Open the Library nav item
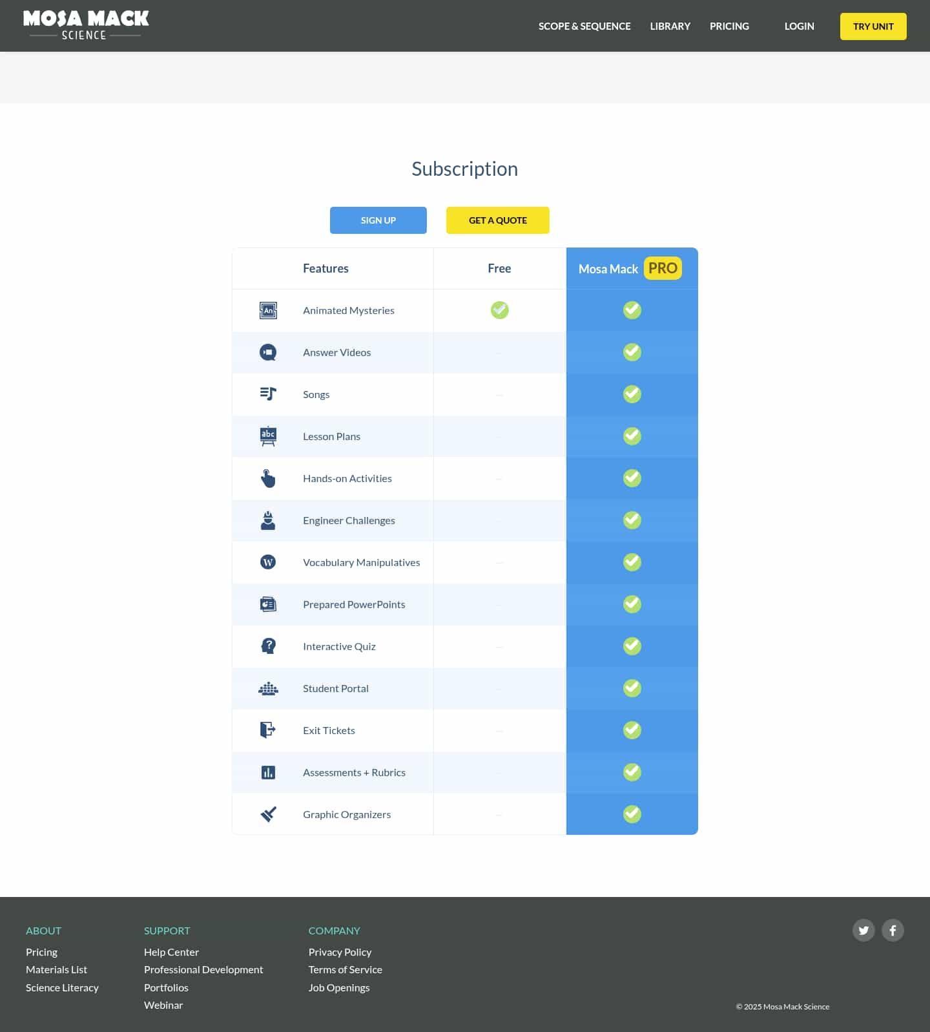 [670, 26]
